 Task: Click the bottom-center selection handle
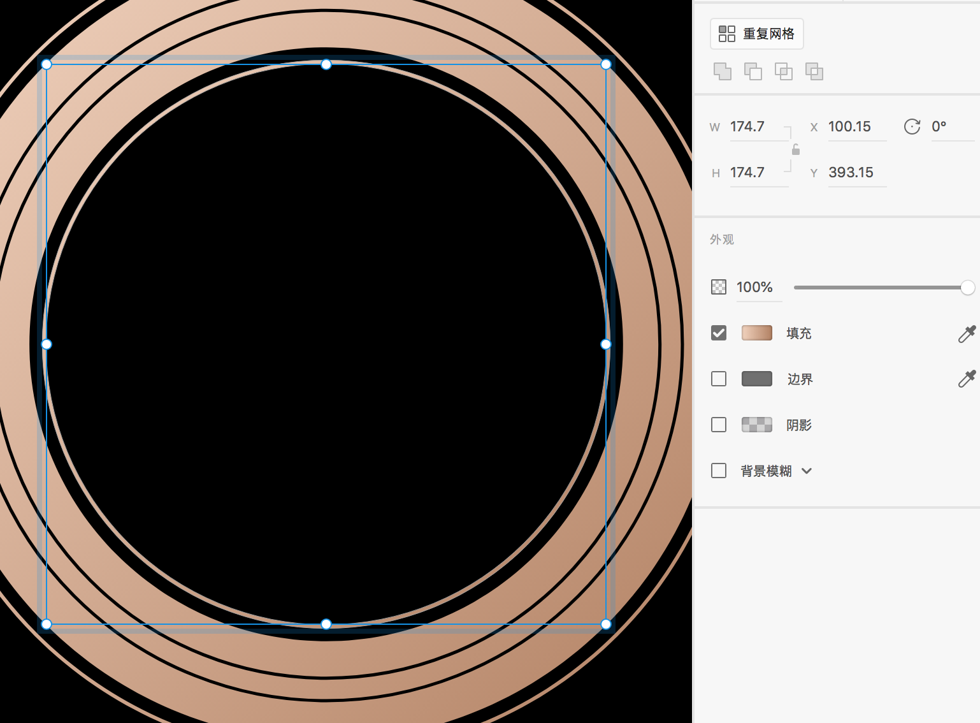(326, 624)
